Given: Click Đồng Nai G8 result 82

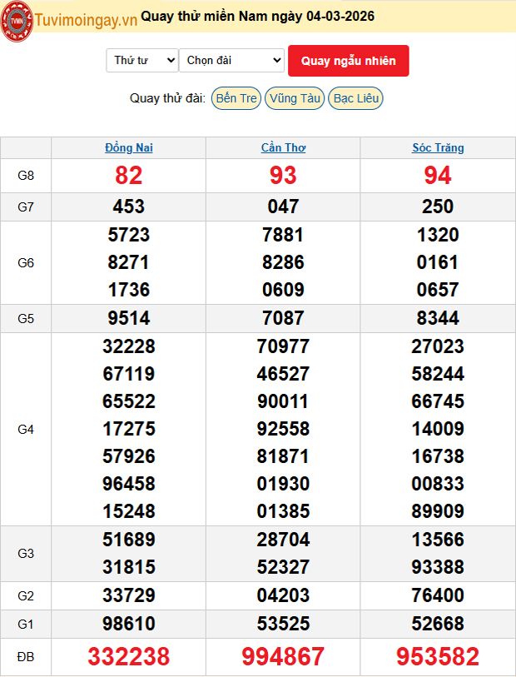Looking at the screenshot, I should [x=129, y=176].
